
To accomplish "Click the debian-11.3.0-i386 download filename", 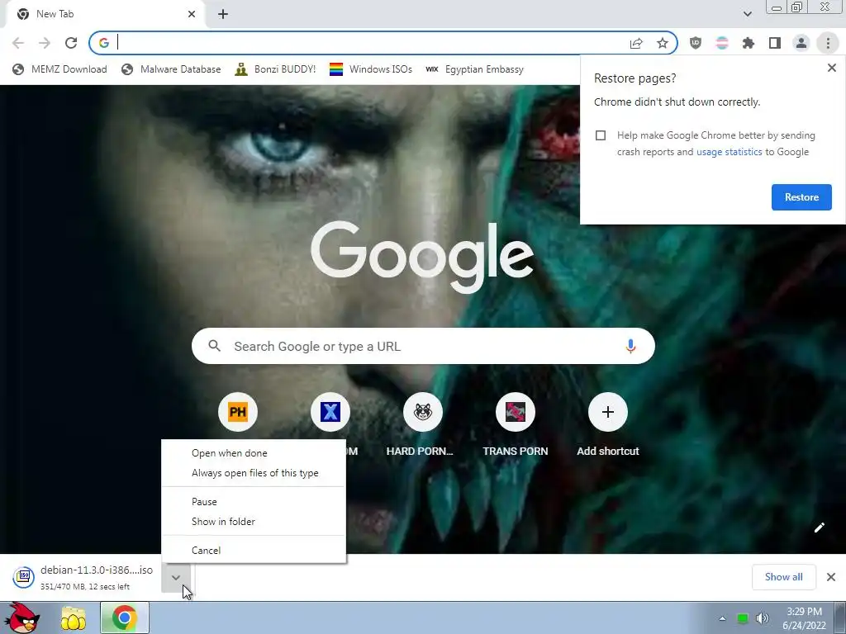I will [97, 570].
